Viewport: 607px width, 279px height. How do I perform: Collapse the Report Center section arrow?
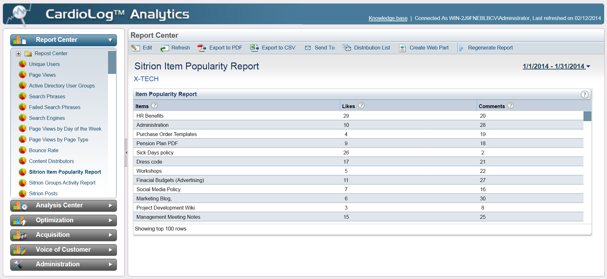point(110,40)
